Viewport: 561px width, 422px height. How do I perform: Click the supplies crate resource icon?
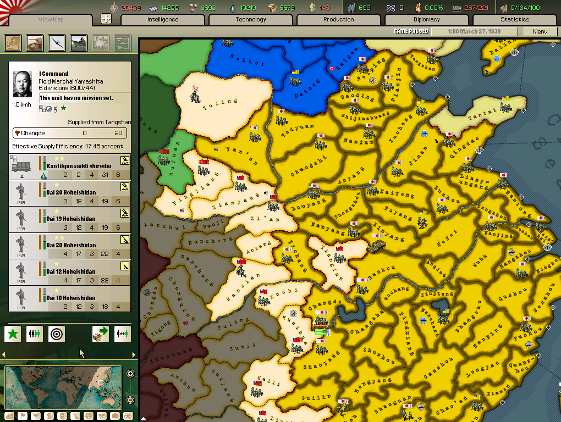[273, 8]
